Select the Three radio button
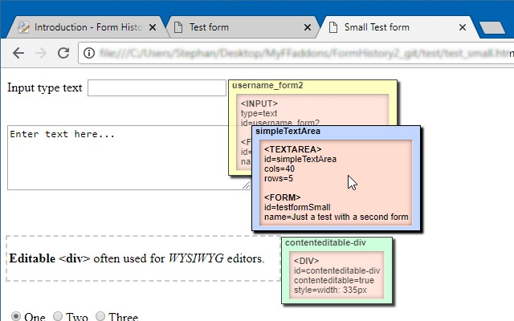Screen dimensions: 514x321 100,316
